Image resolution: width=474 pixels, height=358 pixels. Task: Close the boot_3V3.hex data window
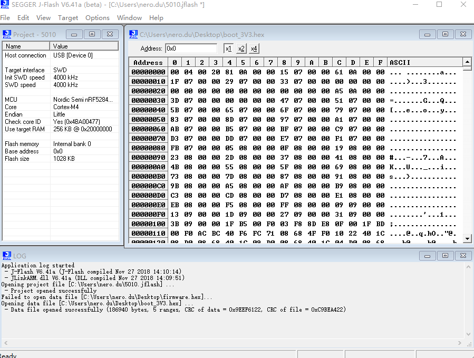(463, 34)
